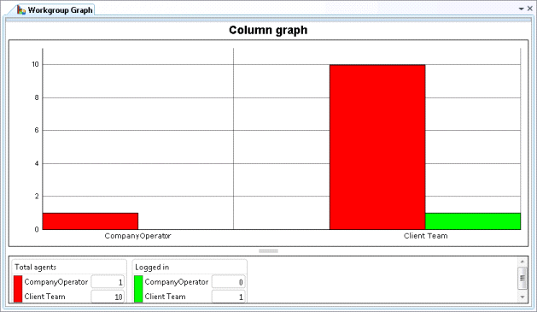This screenshot has height=312, width=537.
Task: Open the panel dropdown arrow menu
Action: [522, 9]
